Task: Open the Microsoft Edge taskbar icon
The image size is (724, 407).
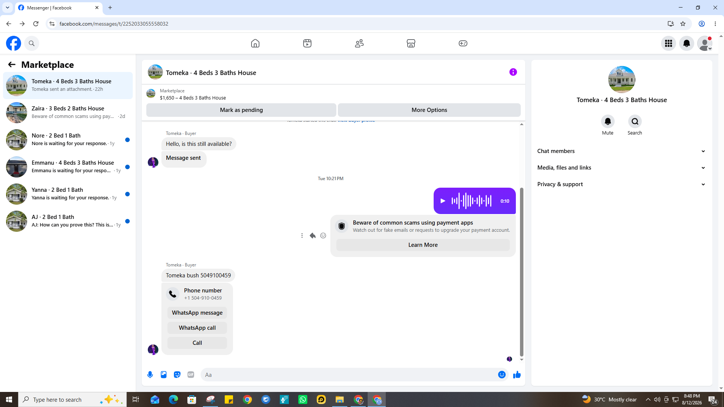Action: click(x=173, y=399)
